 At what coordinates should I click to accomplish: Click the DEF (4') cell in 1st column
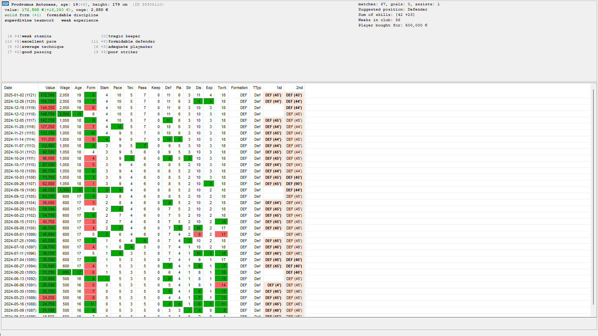tap(274, 285)
